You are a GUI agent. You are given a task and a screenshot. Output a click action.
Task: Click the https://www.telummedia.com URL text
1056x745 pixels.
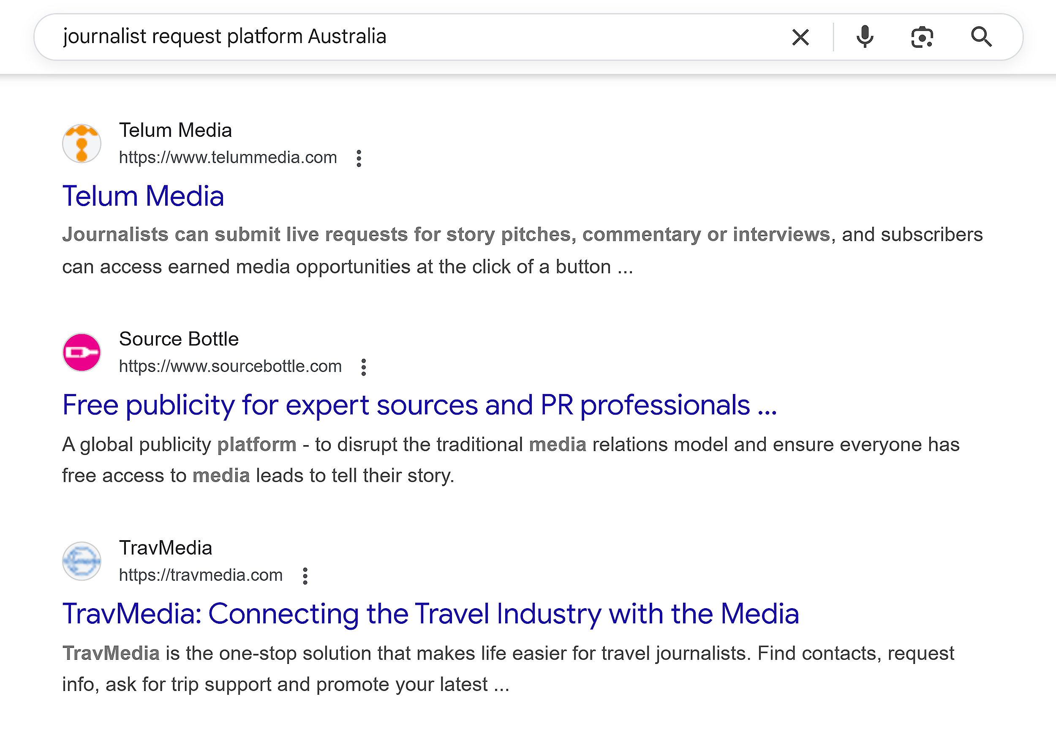click(x=228, y=157)
